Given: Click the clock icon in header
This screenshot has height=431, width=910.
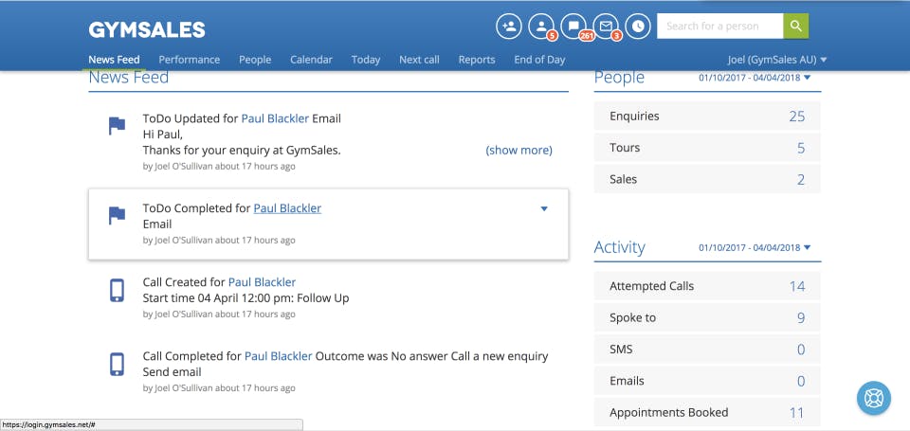Looking at the screenshot, I should coord(638,27).
